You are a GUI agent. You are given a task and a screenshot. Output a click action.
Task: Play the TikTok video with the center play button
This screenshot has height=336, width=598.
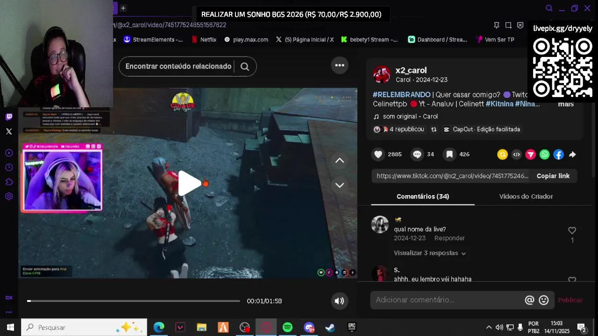189,183
